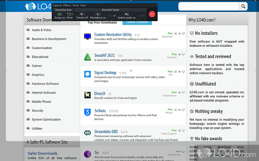259x161 pixels.
Task: Open the Camera device dropdown arrow
Action: [x=85, y=15]
